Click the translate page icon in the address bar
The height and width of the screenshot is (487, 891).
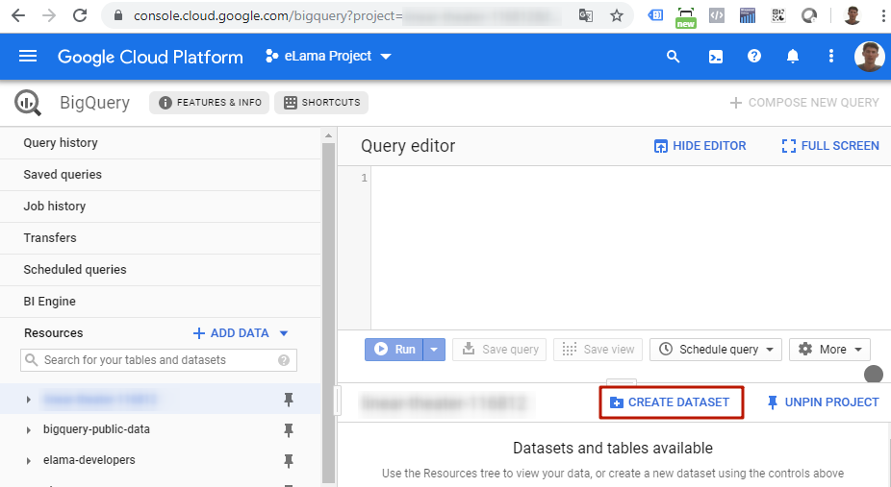[x=586, y=16]
